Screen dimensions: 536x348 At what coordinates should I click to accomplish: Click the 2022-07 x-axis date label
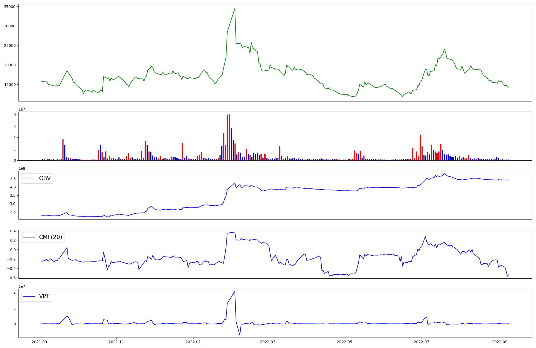tap(421, 342)
